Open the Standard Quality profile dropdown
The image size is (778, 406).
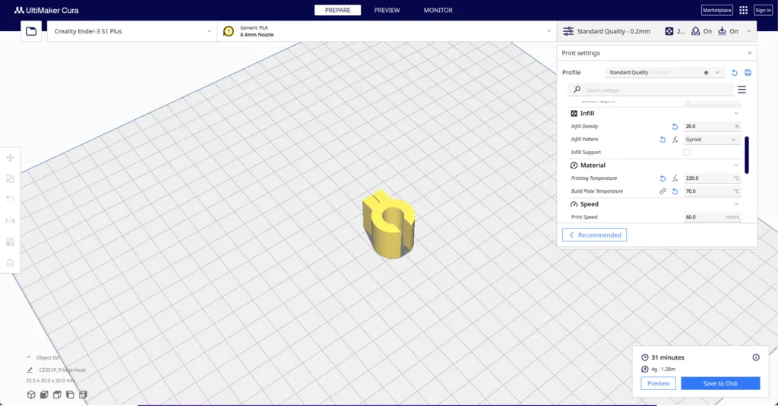click(x=664, y=72)
